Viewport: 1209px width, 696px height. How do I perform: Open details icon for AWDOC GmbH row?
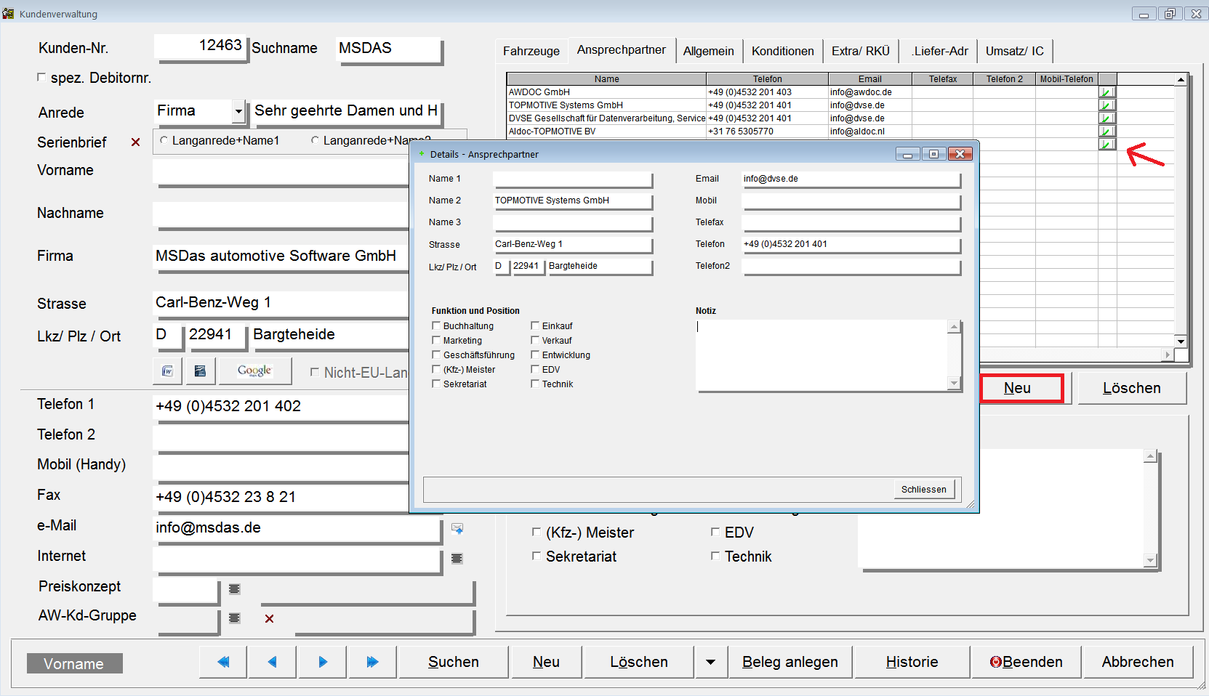click(x=1107, y=92)
